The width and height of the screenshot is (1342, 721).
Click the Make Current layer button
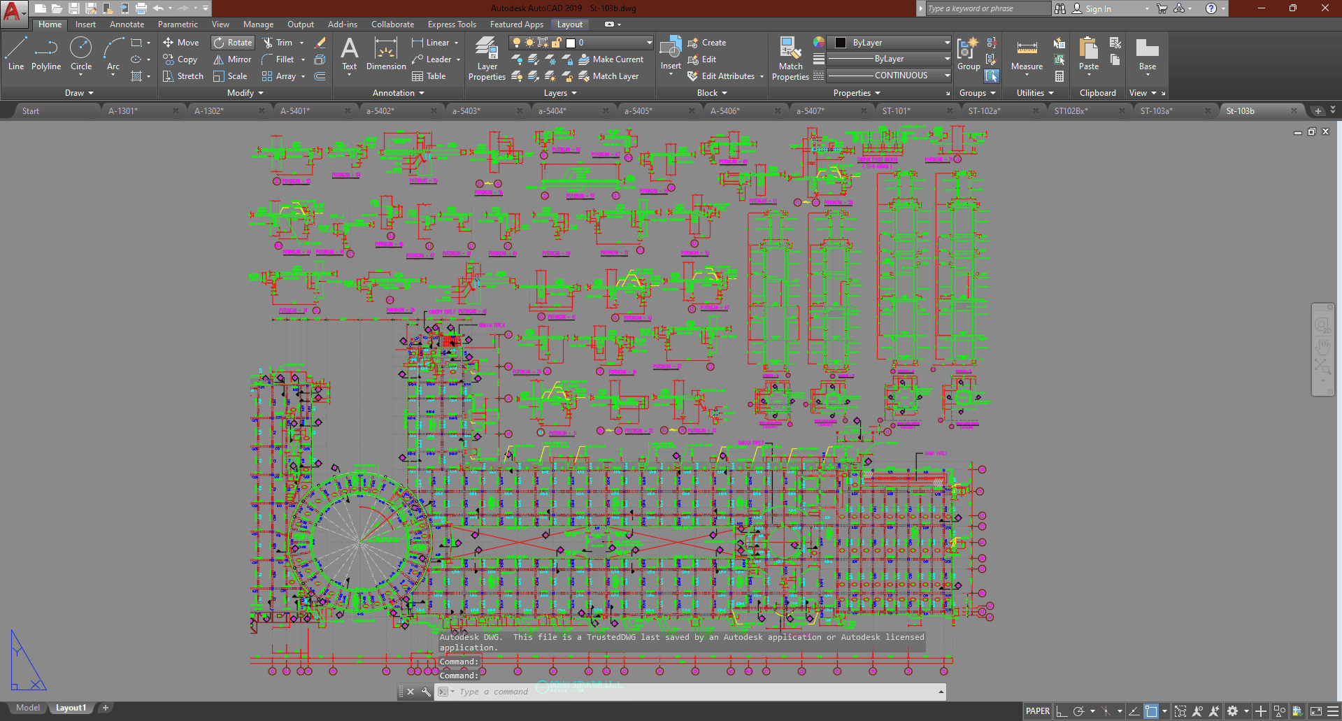coord(611,59)
